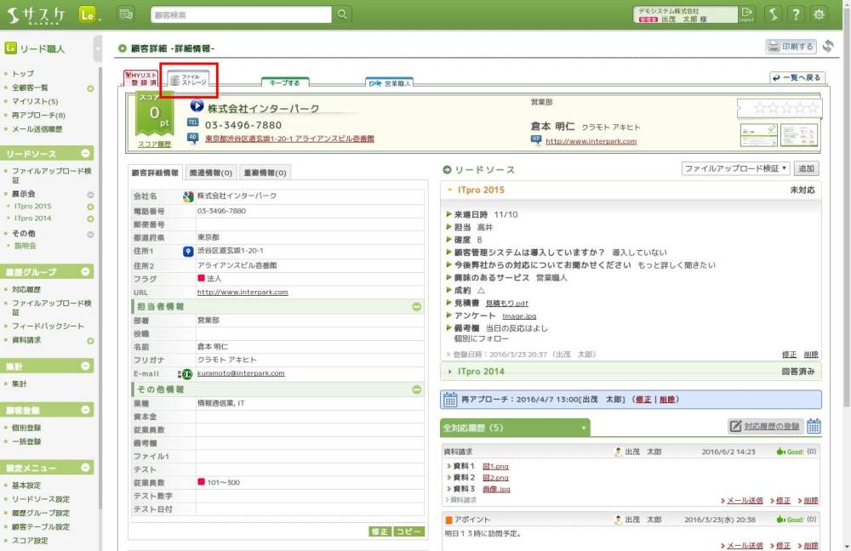This screenshot has width=851, height=551.
Task: Click the print (印刷する) button
Action: pyautogui.click(x=791, y=47)
